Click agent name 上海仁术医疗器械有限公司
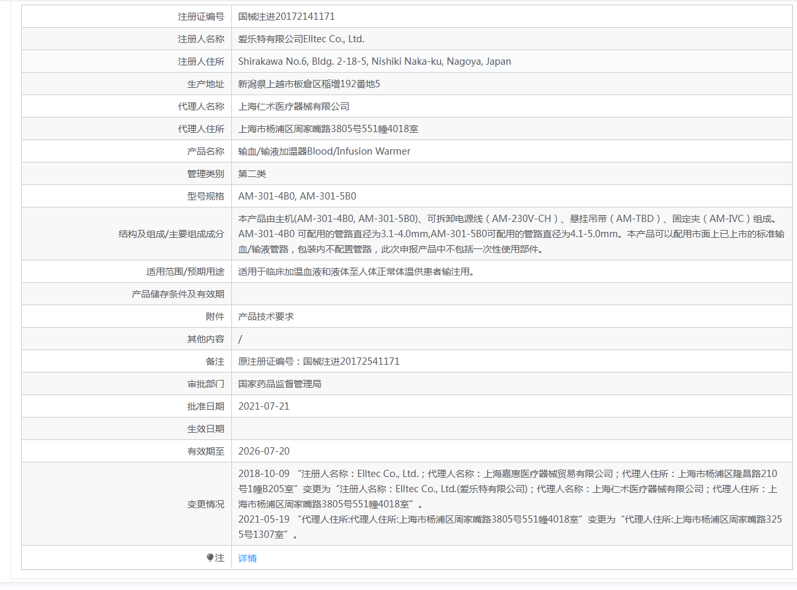 pos(293,106)
